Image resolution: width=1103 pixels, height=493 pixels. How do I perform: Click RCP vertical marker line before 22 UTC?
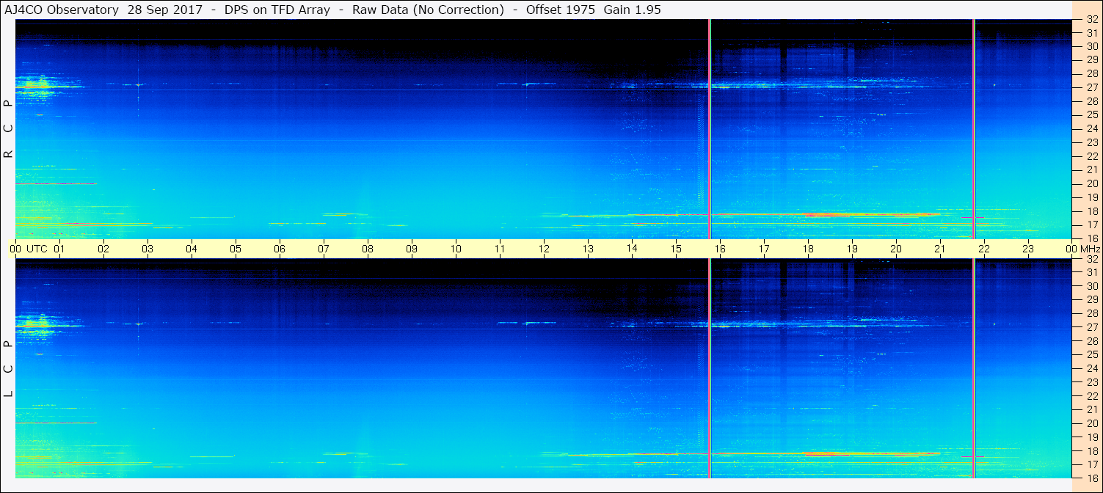click(x=974, y=129)
